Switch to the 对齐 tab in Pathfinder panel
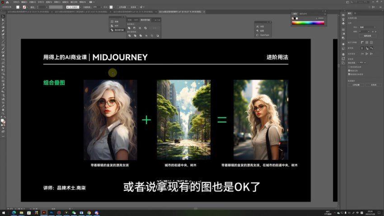The width and height of the screenshot is (384, 216). (x=136, y=20)
